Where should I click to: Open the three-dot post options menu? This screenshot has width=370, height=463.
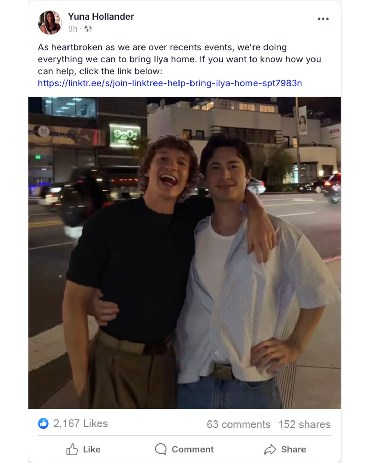point(323,19)
